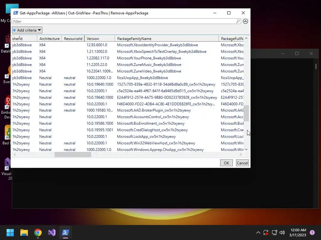Click PowerShell icon in window title bar

(x=16, y=13)
